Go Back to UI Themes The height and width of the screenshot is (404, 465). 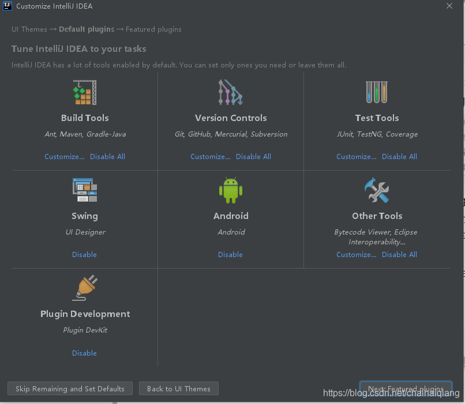pyautogui.click(x=179, y=388)
